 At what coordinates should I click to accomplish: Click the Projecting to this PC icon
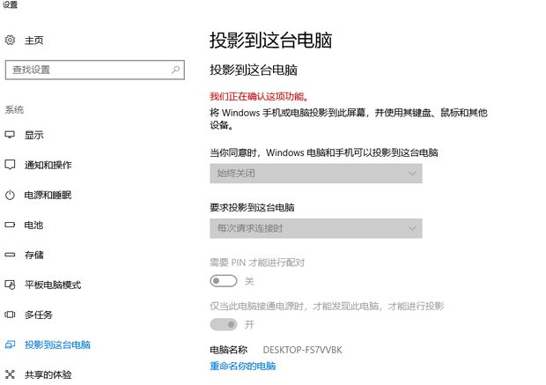coord(10,344)
